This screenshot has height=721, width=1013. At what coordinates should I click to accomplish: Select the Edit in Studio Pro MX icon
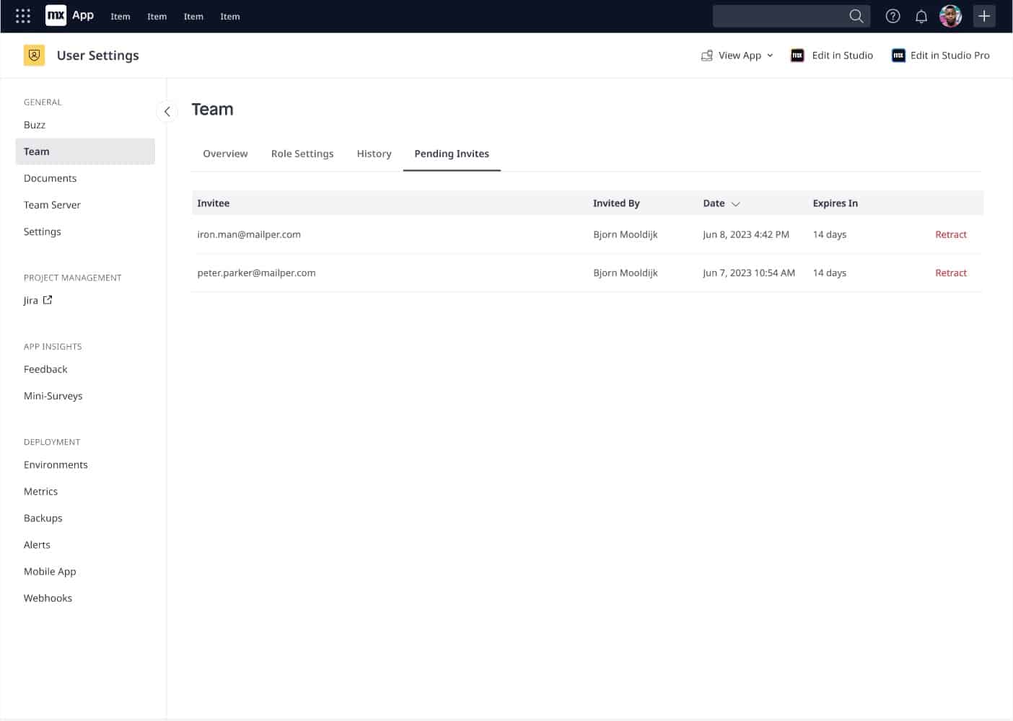(x=898, y=55)
